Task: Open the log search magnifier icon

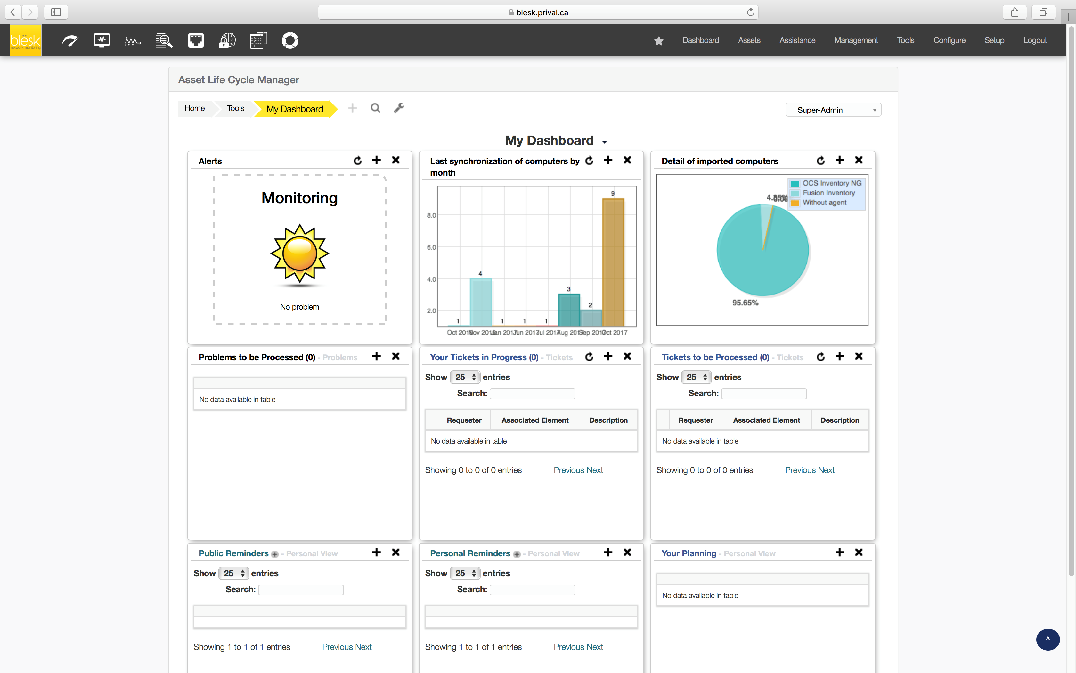Action: [164, 40]
